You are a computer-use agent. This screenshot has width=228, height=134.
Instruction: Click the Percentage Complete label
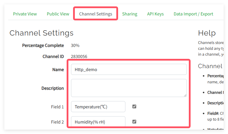coord(43,45)
